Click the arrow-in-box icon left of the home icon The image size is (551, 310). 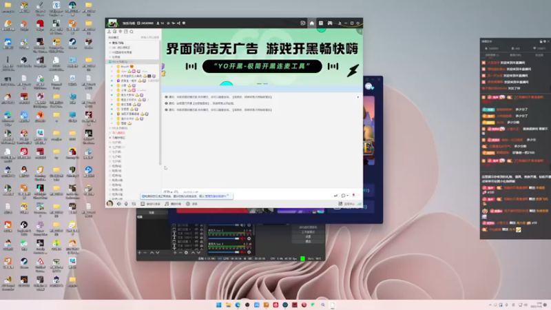[303, 23]
